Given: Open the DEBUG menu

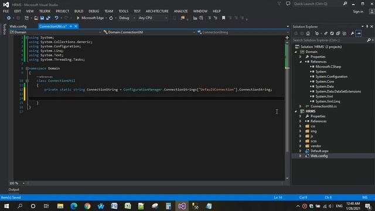Looking at the screenshot, I should [x=94, y=11].
